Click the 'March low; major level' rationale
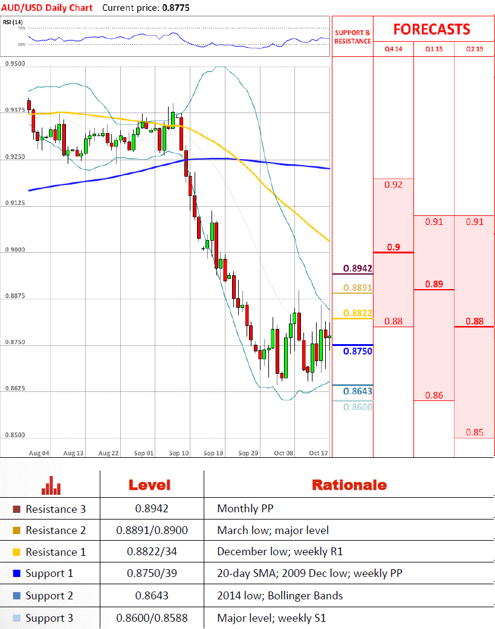The height and width of the screenshot is (629, 495). pyautogui.click(x=273, y=530)
